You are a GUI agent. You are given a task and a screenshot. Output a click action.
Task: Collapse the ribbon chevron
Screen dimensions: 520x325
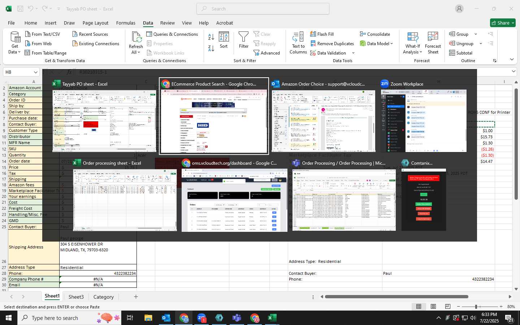pos(512,59)
